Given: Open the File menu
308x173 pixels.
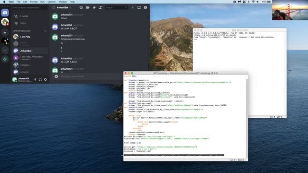Looking at the screenshot, I should click(18, 2).
